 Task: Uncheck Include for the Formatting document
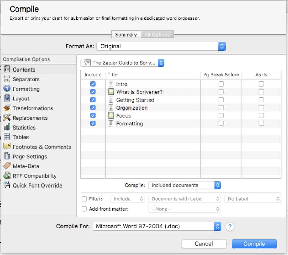click(93, 123)
